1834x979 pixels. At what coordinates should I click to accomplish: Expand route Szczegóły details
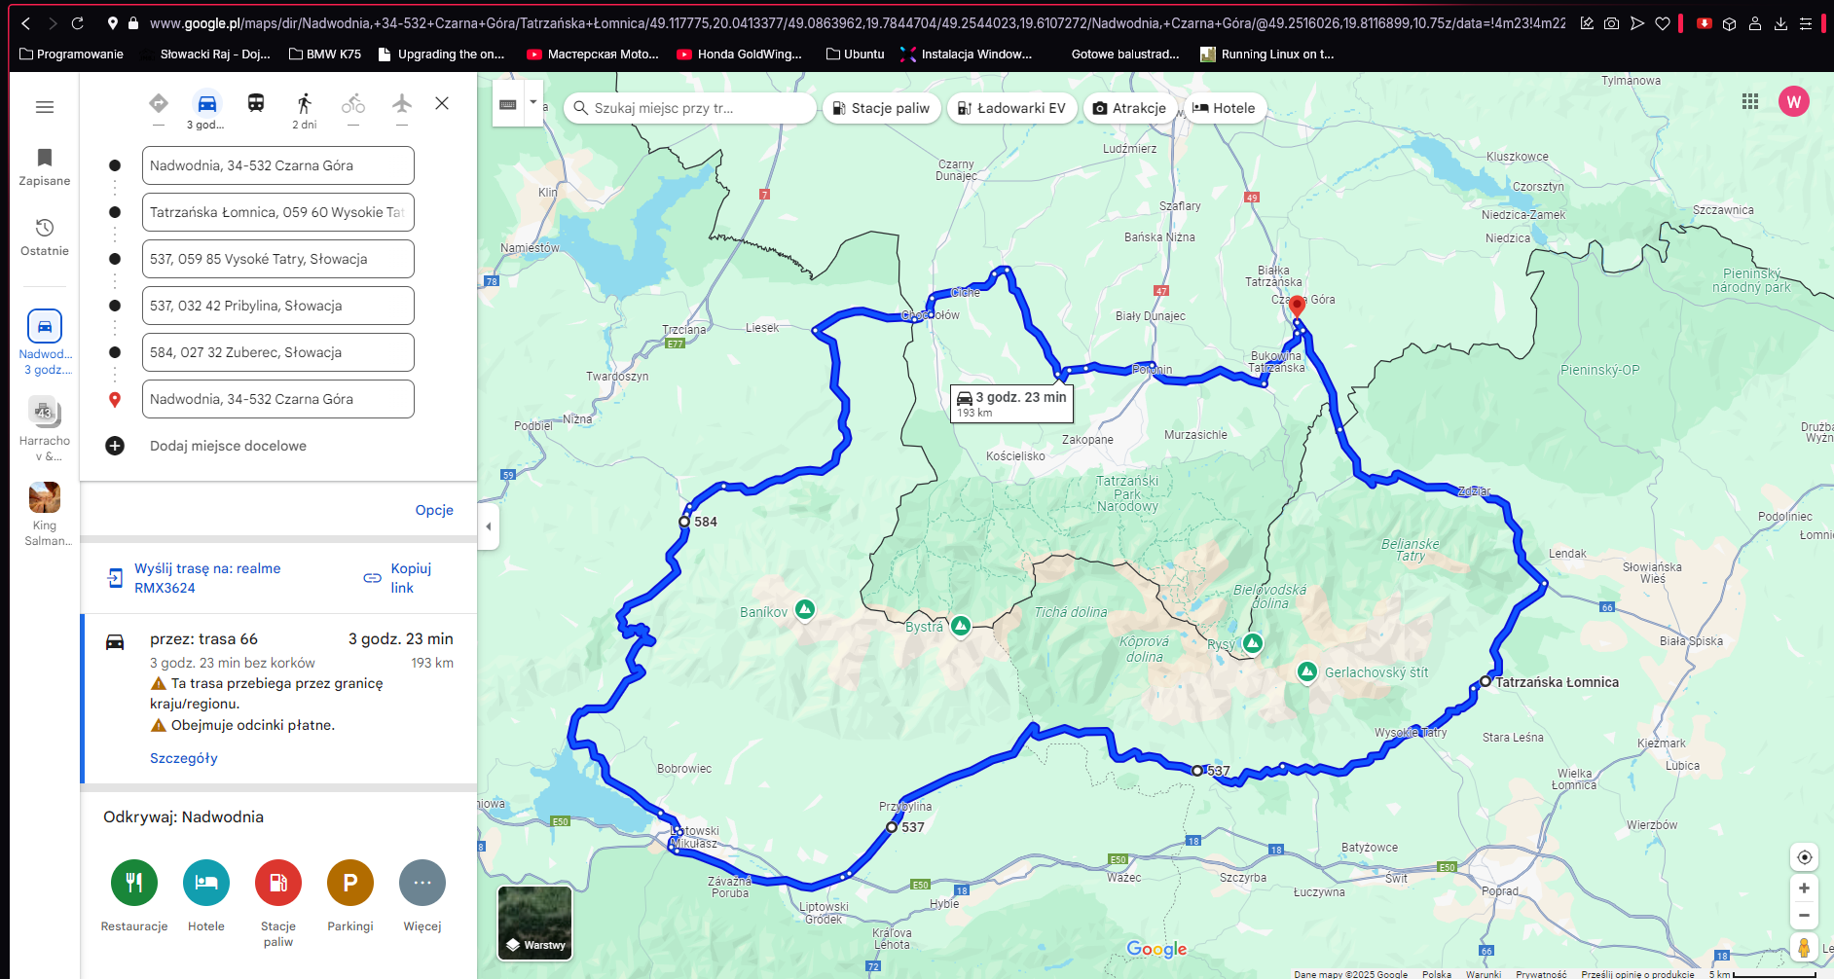click(x=183, y=758)
